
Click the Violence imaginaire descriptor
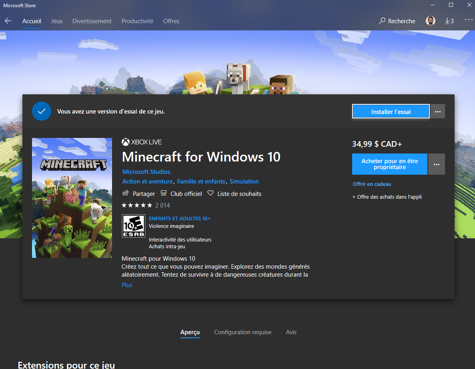pyautogui.click(x=171, y=226)
